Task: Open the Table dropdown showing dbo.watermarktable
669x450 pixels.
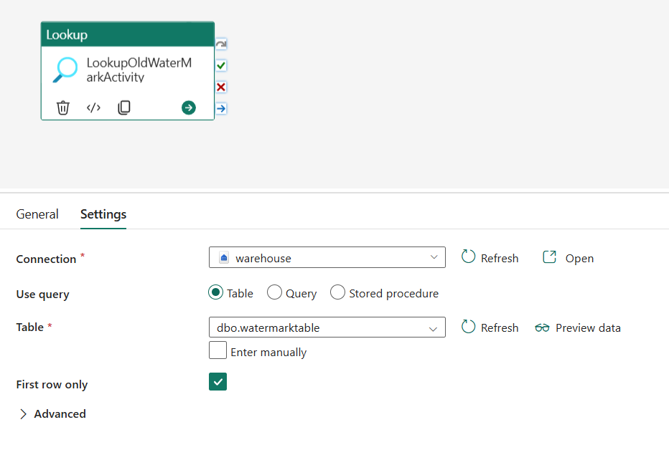Action: coord(327,327)
